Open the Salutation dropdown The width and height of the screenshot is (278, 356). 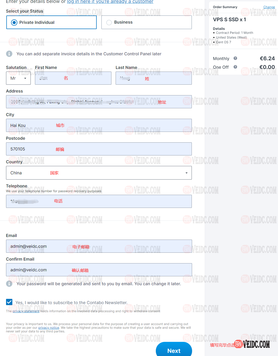18,78
